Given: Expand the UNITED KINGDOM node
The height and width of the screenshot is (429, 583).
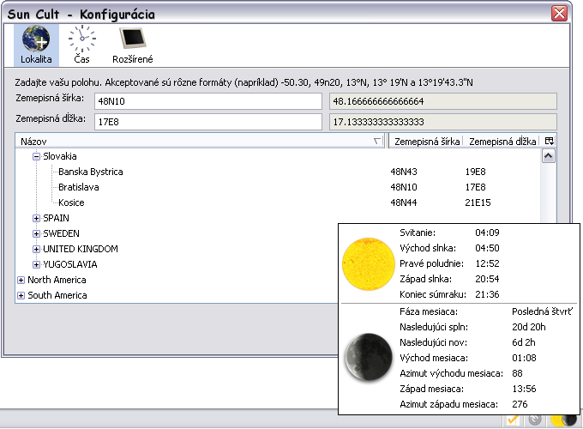Looking at the screenshot, I should (36, 250).
